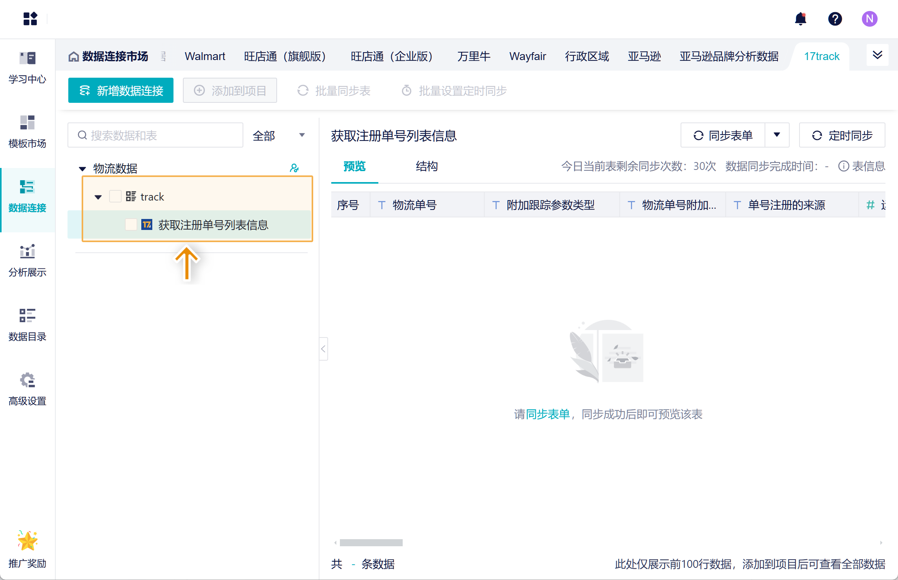Expand the 同步表单 dropdown arrow
Screen dimensions: 898x580
pos(777,135)
